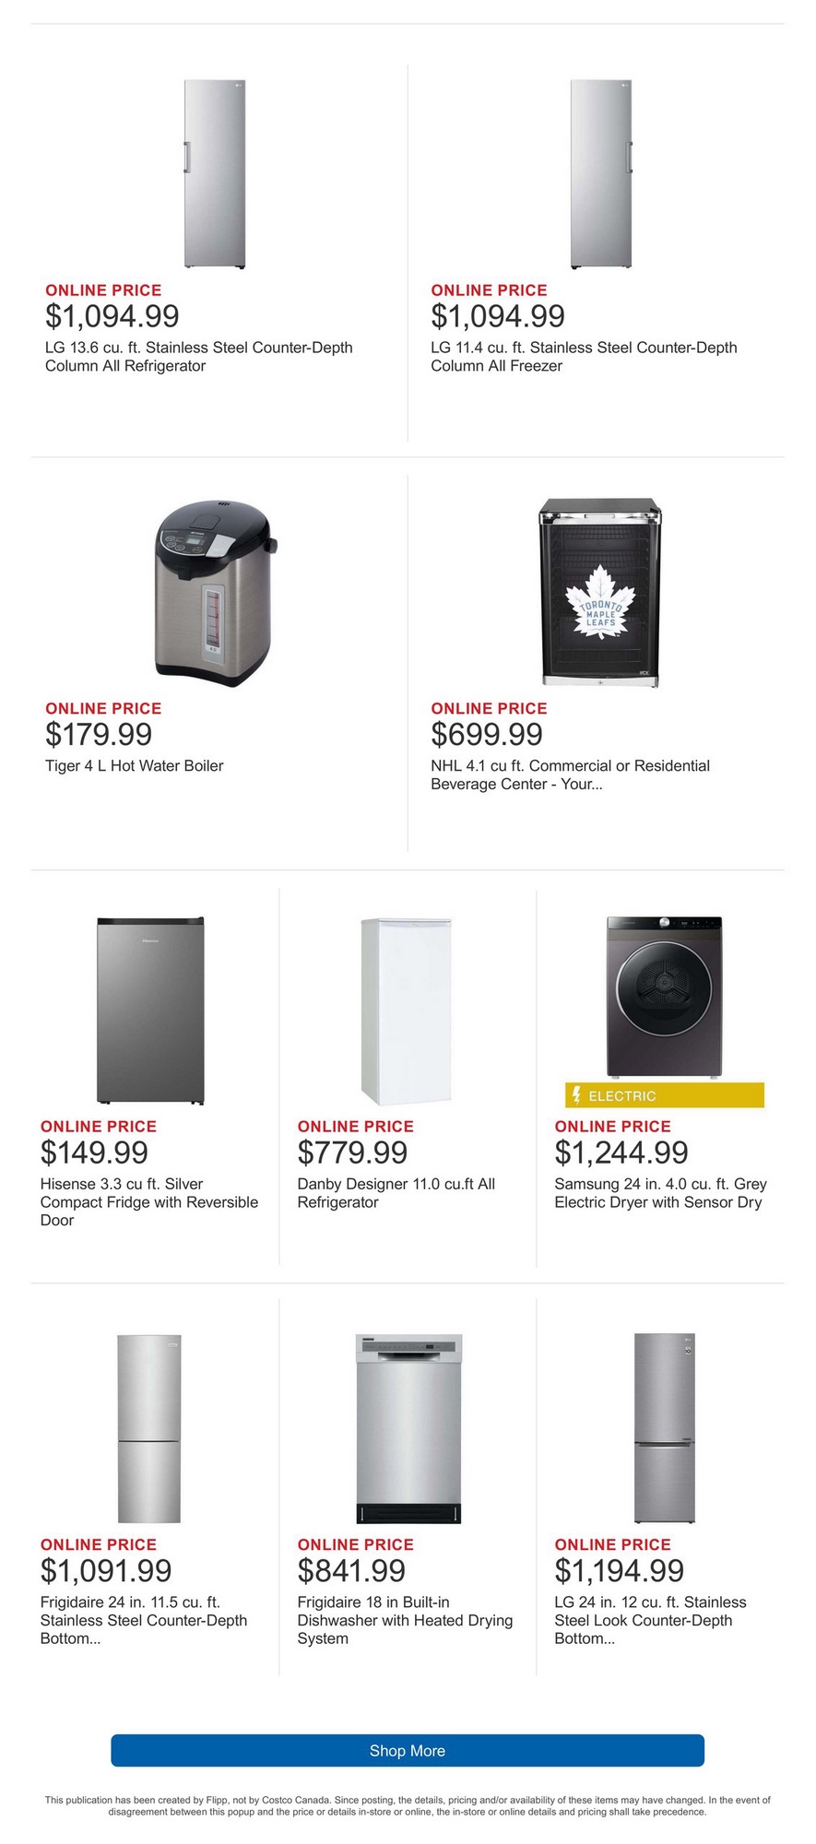Image resolution: width=816 pixels, height=1844 pixels.
Task: Select the Danby Designer All Refrigerator title
Action: [x=396, y=1193]
